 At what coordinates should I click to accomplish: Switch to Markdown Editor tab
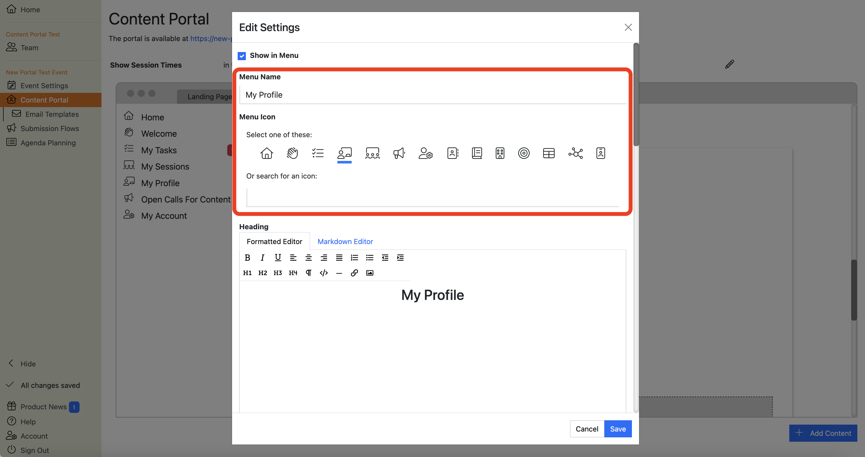click(345, 242)
